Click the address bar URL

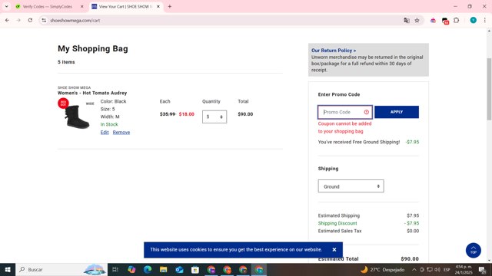click(x=75, y=21)
